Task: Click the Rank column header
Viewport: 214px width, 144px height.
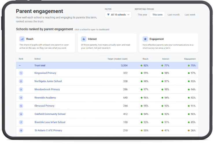Action: pyautogui.click(x=21, y=59)
